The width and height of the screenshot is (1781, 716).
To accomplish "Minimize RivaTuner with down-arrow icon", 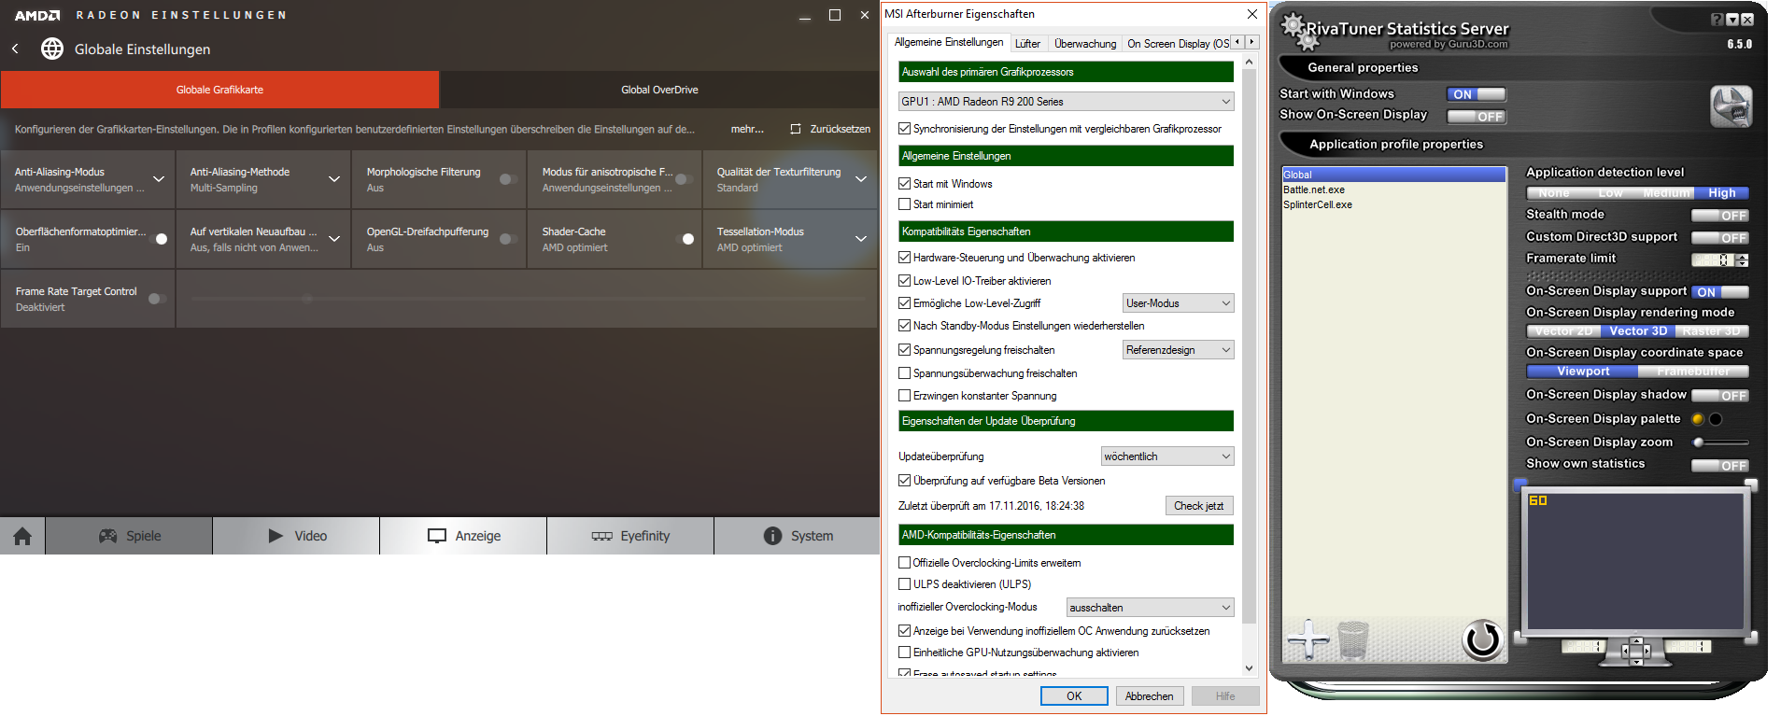I will 1732,20.
